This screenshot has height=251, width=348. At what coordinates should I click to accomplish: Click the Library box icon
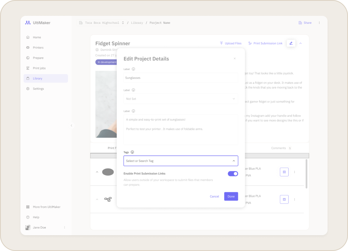point(28,78)
